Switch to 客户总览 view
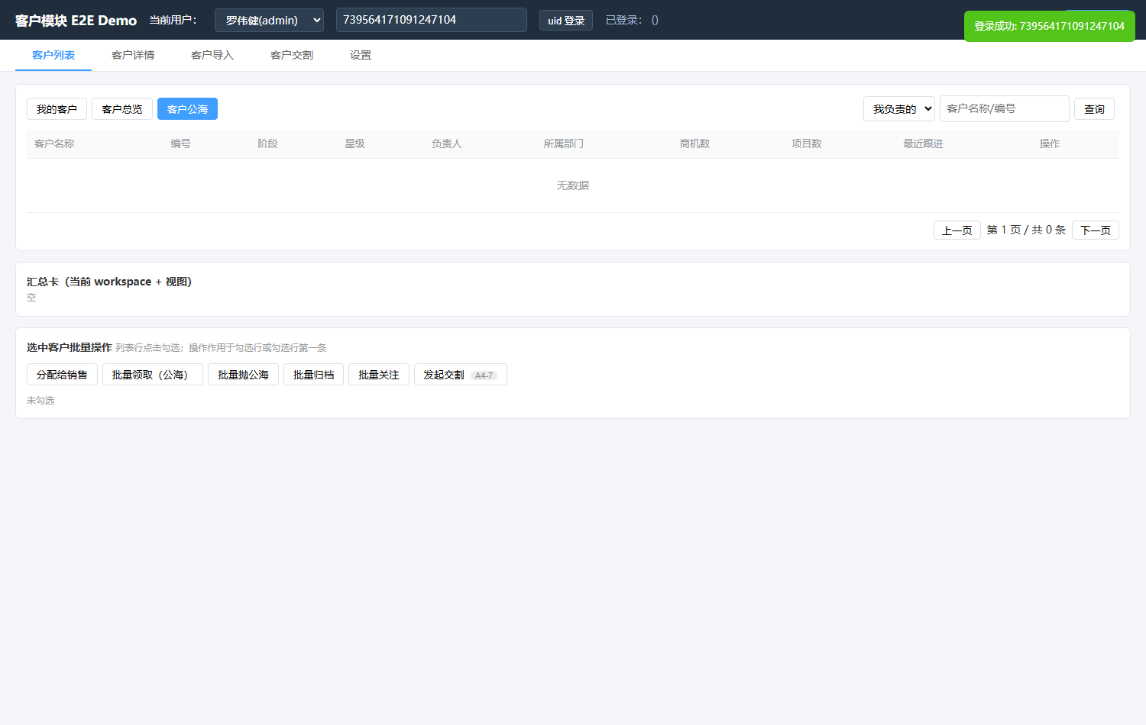This screenshot has width=1146, height=725. [x=122, y=109]
